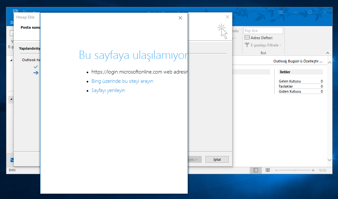
Task: Switch to Normal view in status bar
Action: coord(256,170)
